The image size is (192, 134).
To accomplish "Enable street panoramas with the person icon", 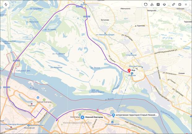I will (152, 5).
